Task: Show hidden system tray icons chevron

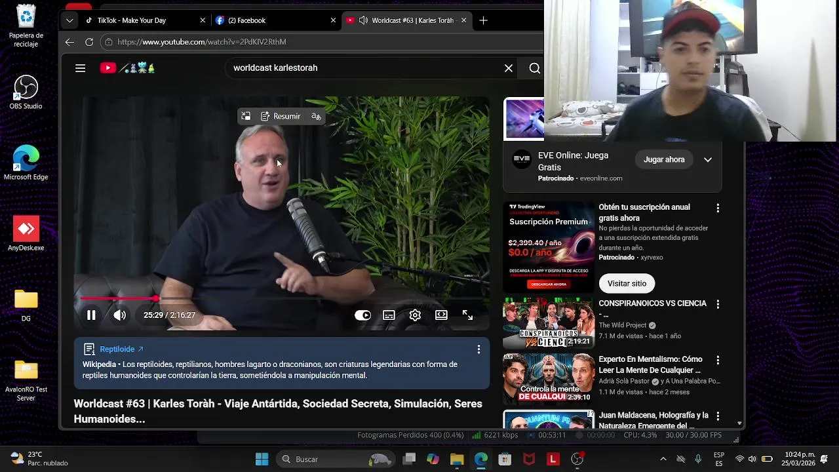Action: point(663,459)
